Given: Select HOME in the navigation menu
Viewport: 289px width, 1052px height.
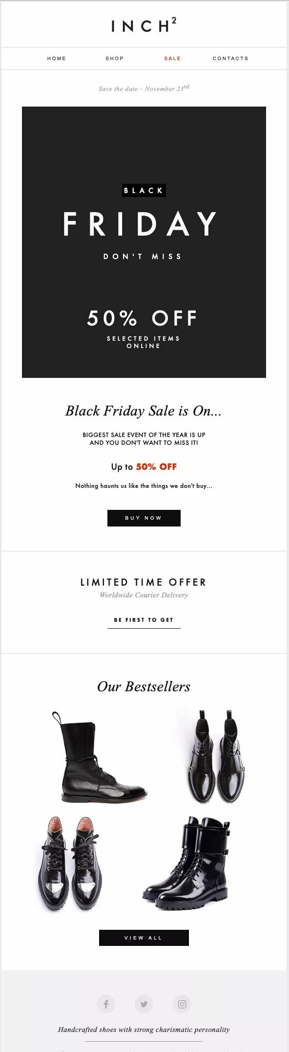Looking at the screenshot, I should [57, 58].
